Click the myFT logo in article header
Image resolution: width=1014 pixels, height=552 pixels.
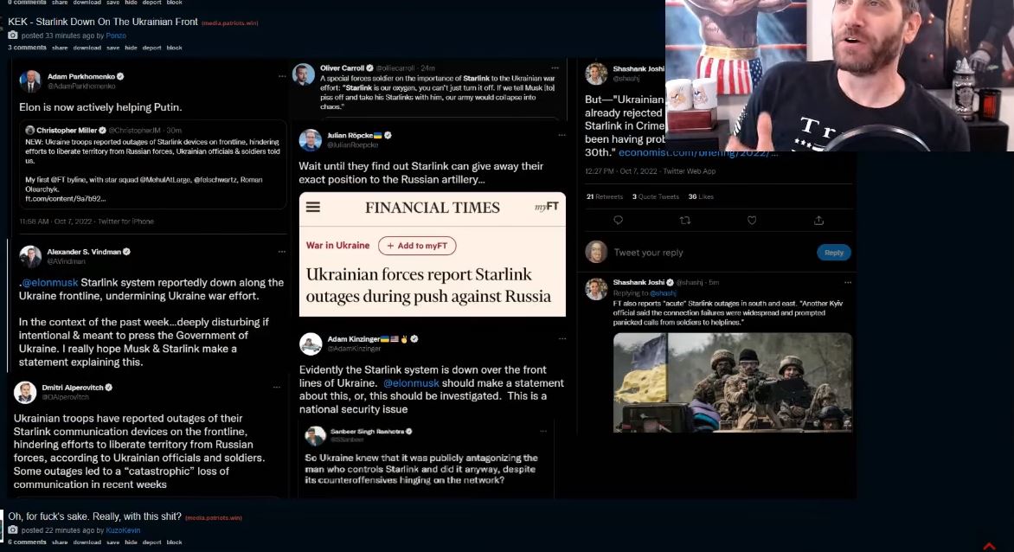point(547,207)
